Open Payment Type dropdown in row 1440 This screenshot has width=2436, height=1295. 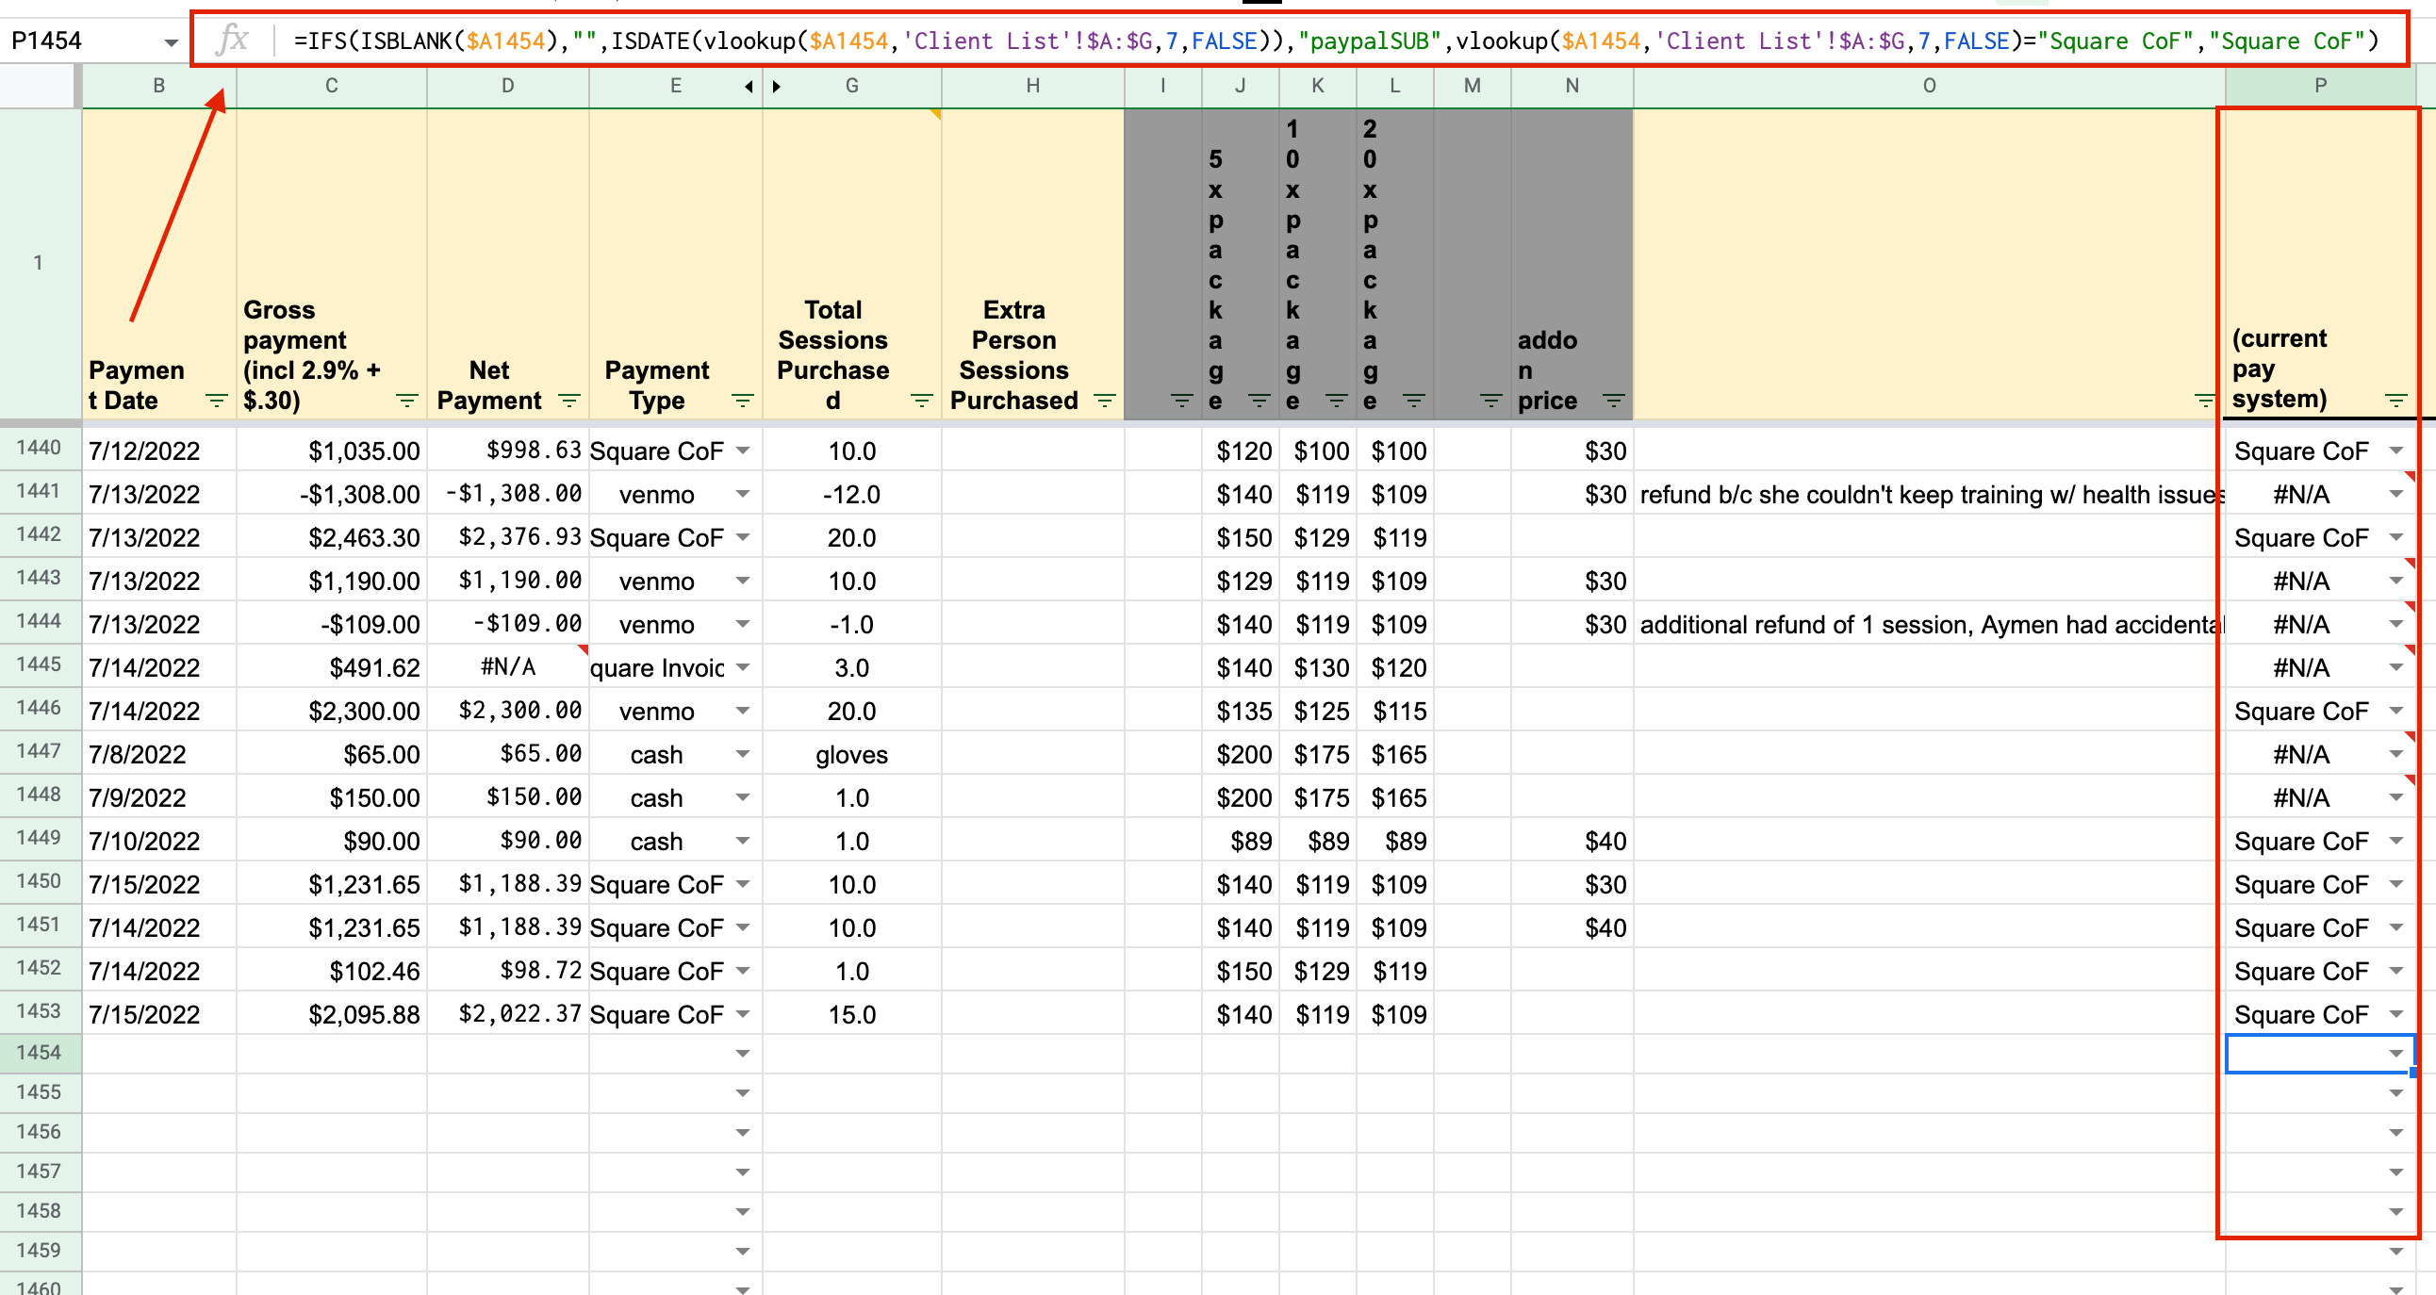pyautogui.click(x=742, y=451)
